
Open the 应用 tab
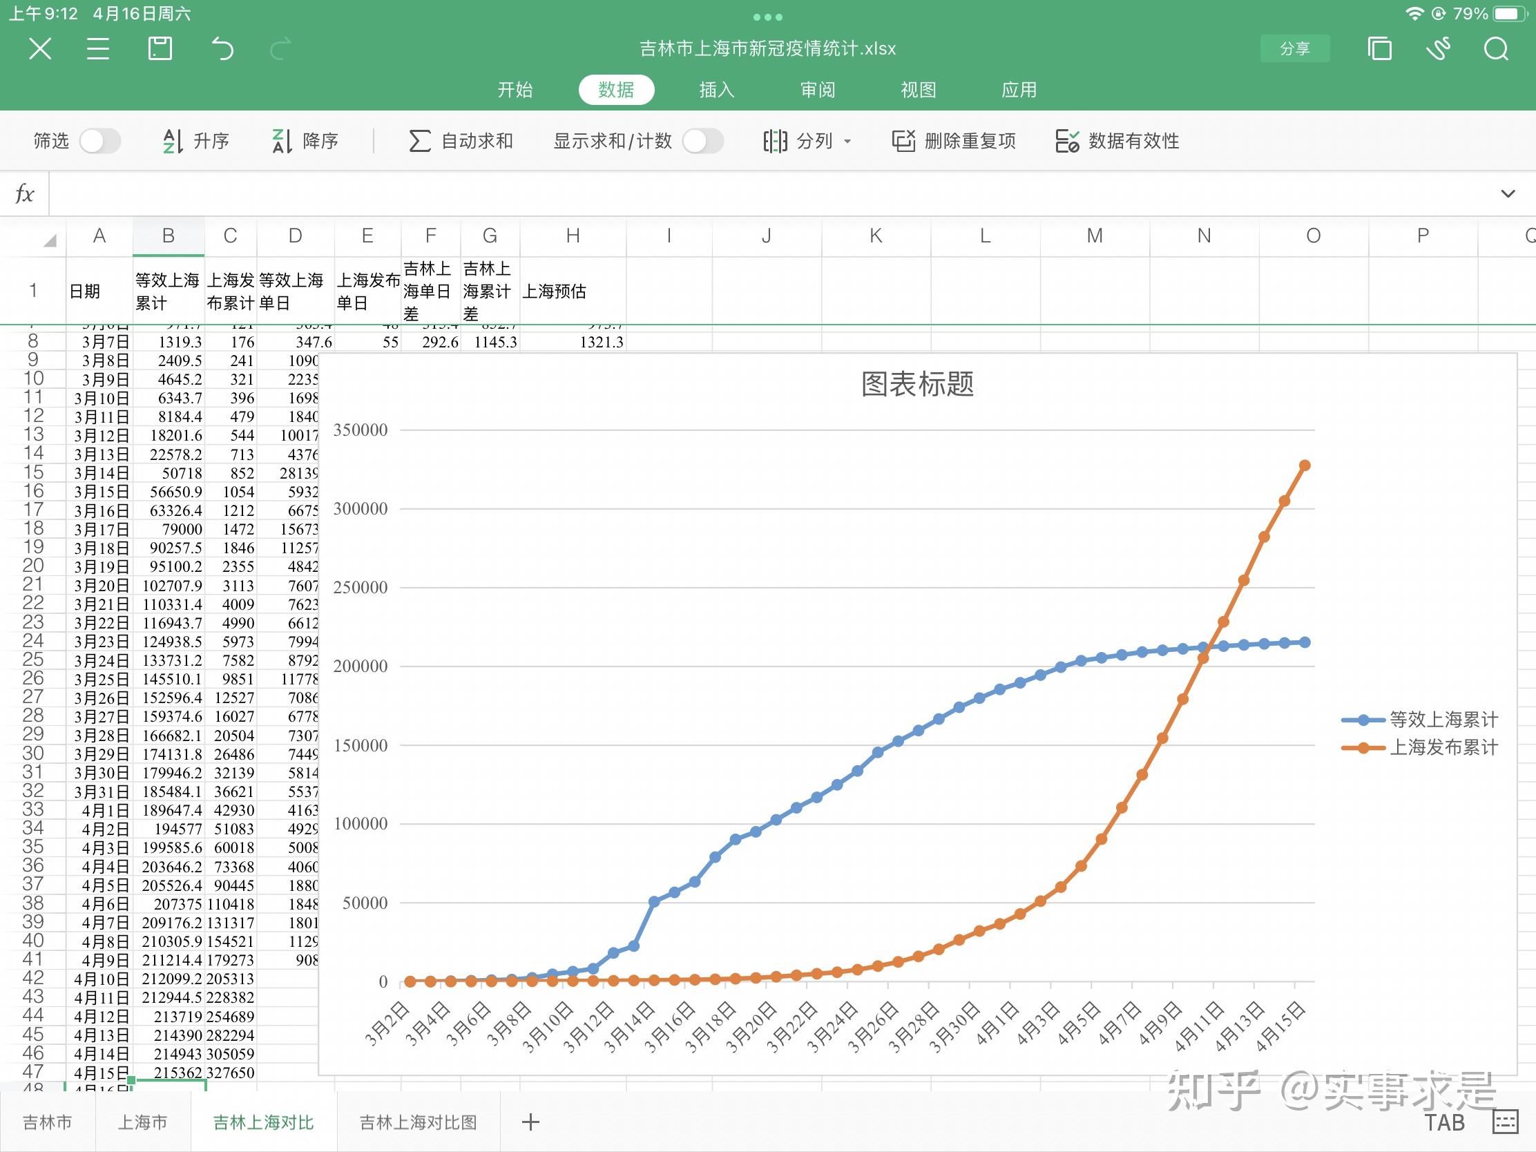(x=1019, y=90)
